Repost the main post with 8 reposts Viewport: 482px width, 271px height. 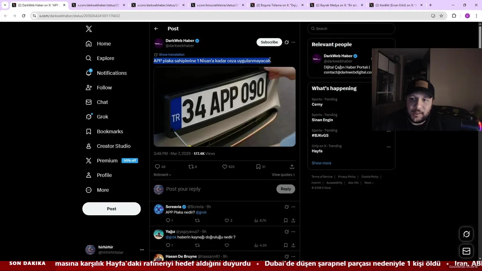[193, 166]
